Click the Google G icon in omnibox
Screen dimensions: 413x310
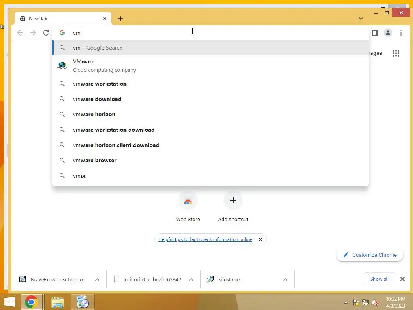[x=62, y=33]
